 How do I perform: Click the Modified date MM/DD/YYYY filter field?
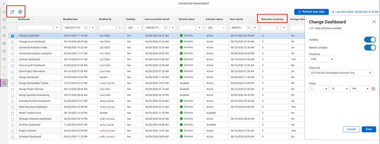click(x=73, y=28)
